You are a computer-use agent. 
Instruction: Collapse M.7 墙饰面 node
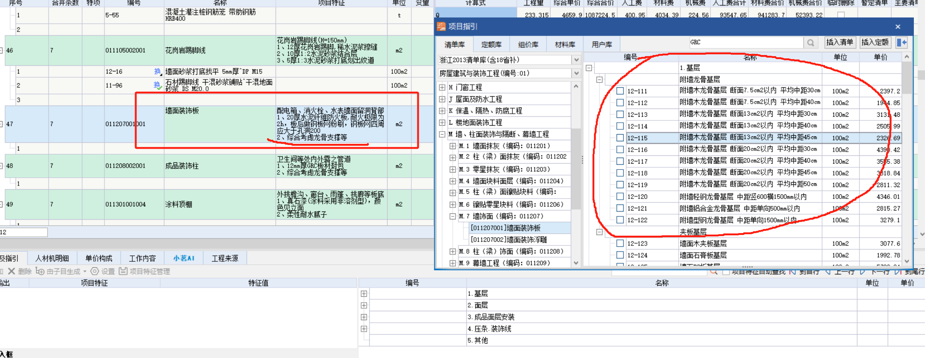coord(453,216)
